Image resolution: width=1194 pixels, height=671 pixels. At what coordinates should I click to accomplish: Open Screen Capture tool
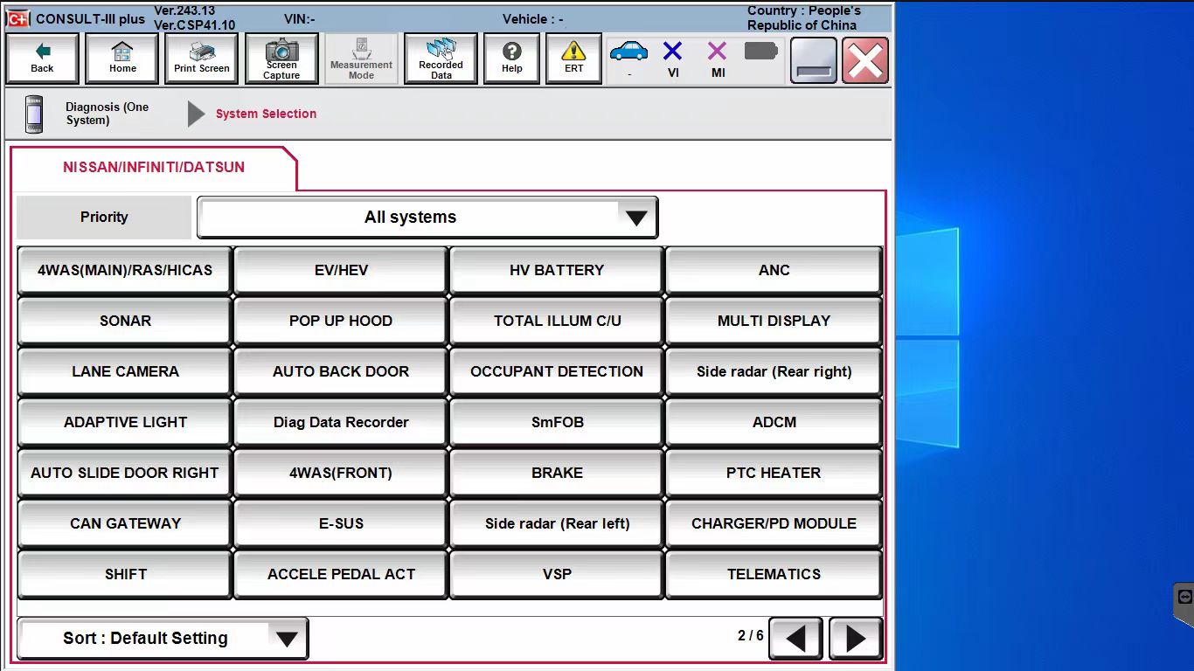point(281,59)
